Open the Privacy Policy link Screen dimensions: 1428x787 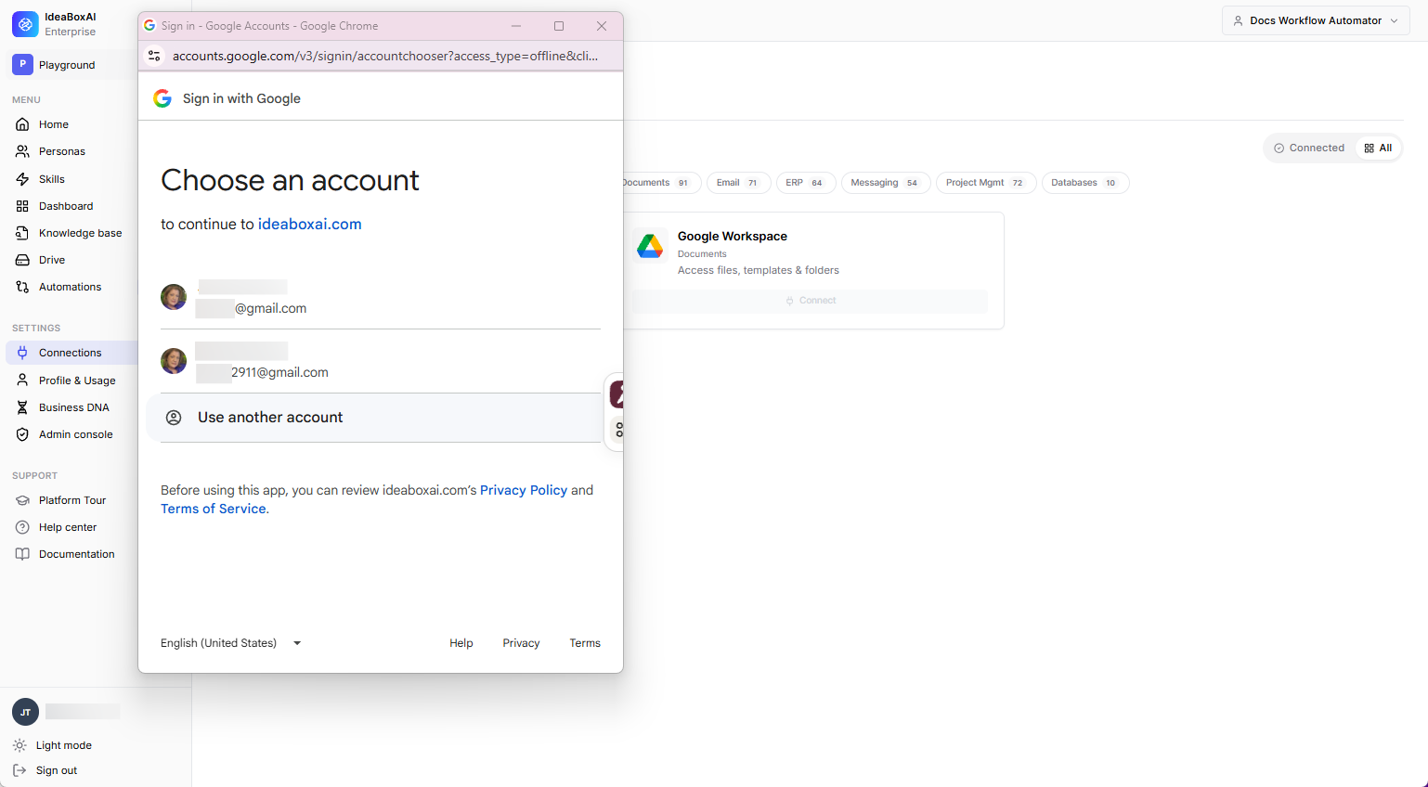(x=524, y=490)
